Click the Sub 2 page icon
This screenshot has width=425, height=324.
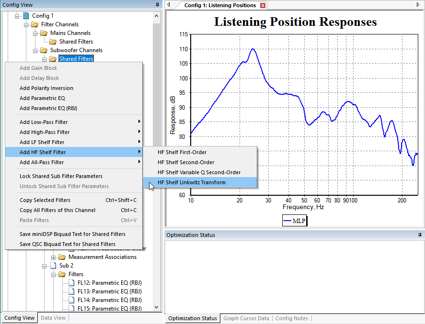tap(53, 266)
